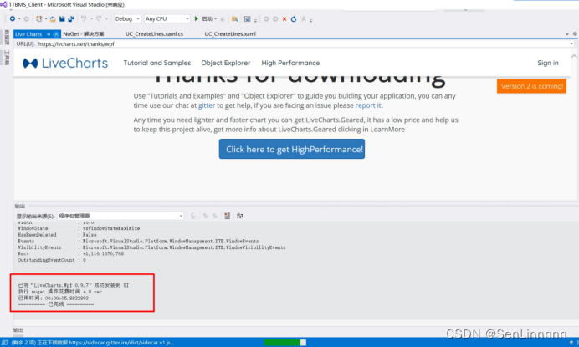Click the New Project toolbar icon
The image size is (579, 347).
pos(38,19)
